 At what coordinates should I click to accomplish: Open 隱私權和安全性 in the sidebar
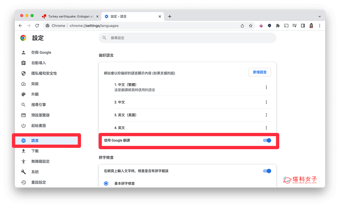click(x=44, y=73)
